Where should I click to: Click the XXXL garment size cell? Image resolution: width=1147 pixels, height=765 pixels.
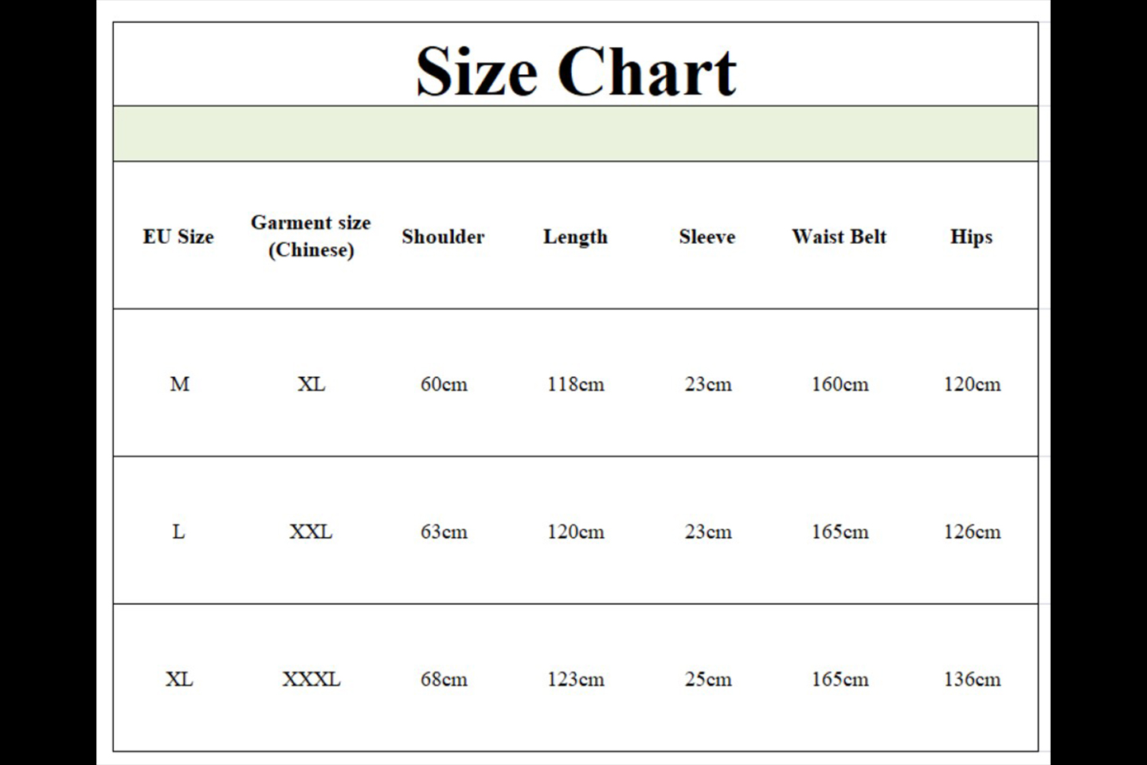[311, 679]
